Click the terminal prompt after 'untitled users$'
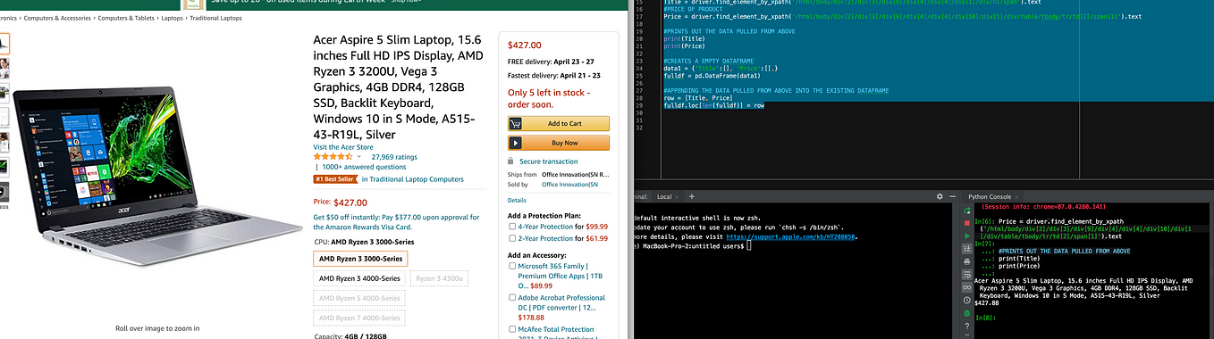Viewport: 1214px width, 339px height. point(748,245)
